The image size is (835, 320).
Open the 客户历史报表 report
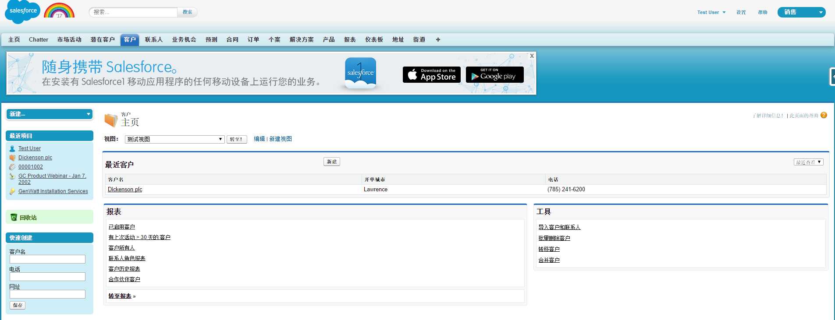124,269
